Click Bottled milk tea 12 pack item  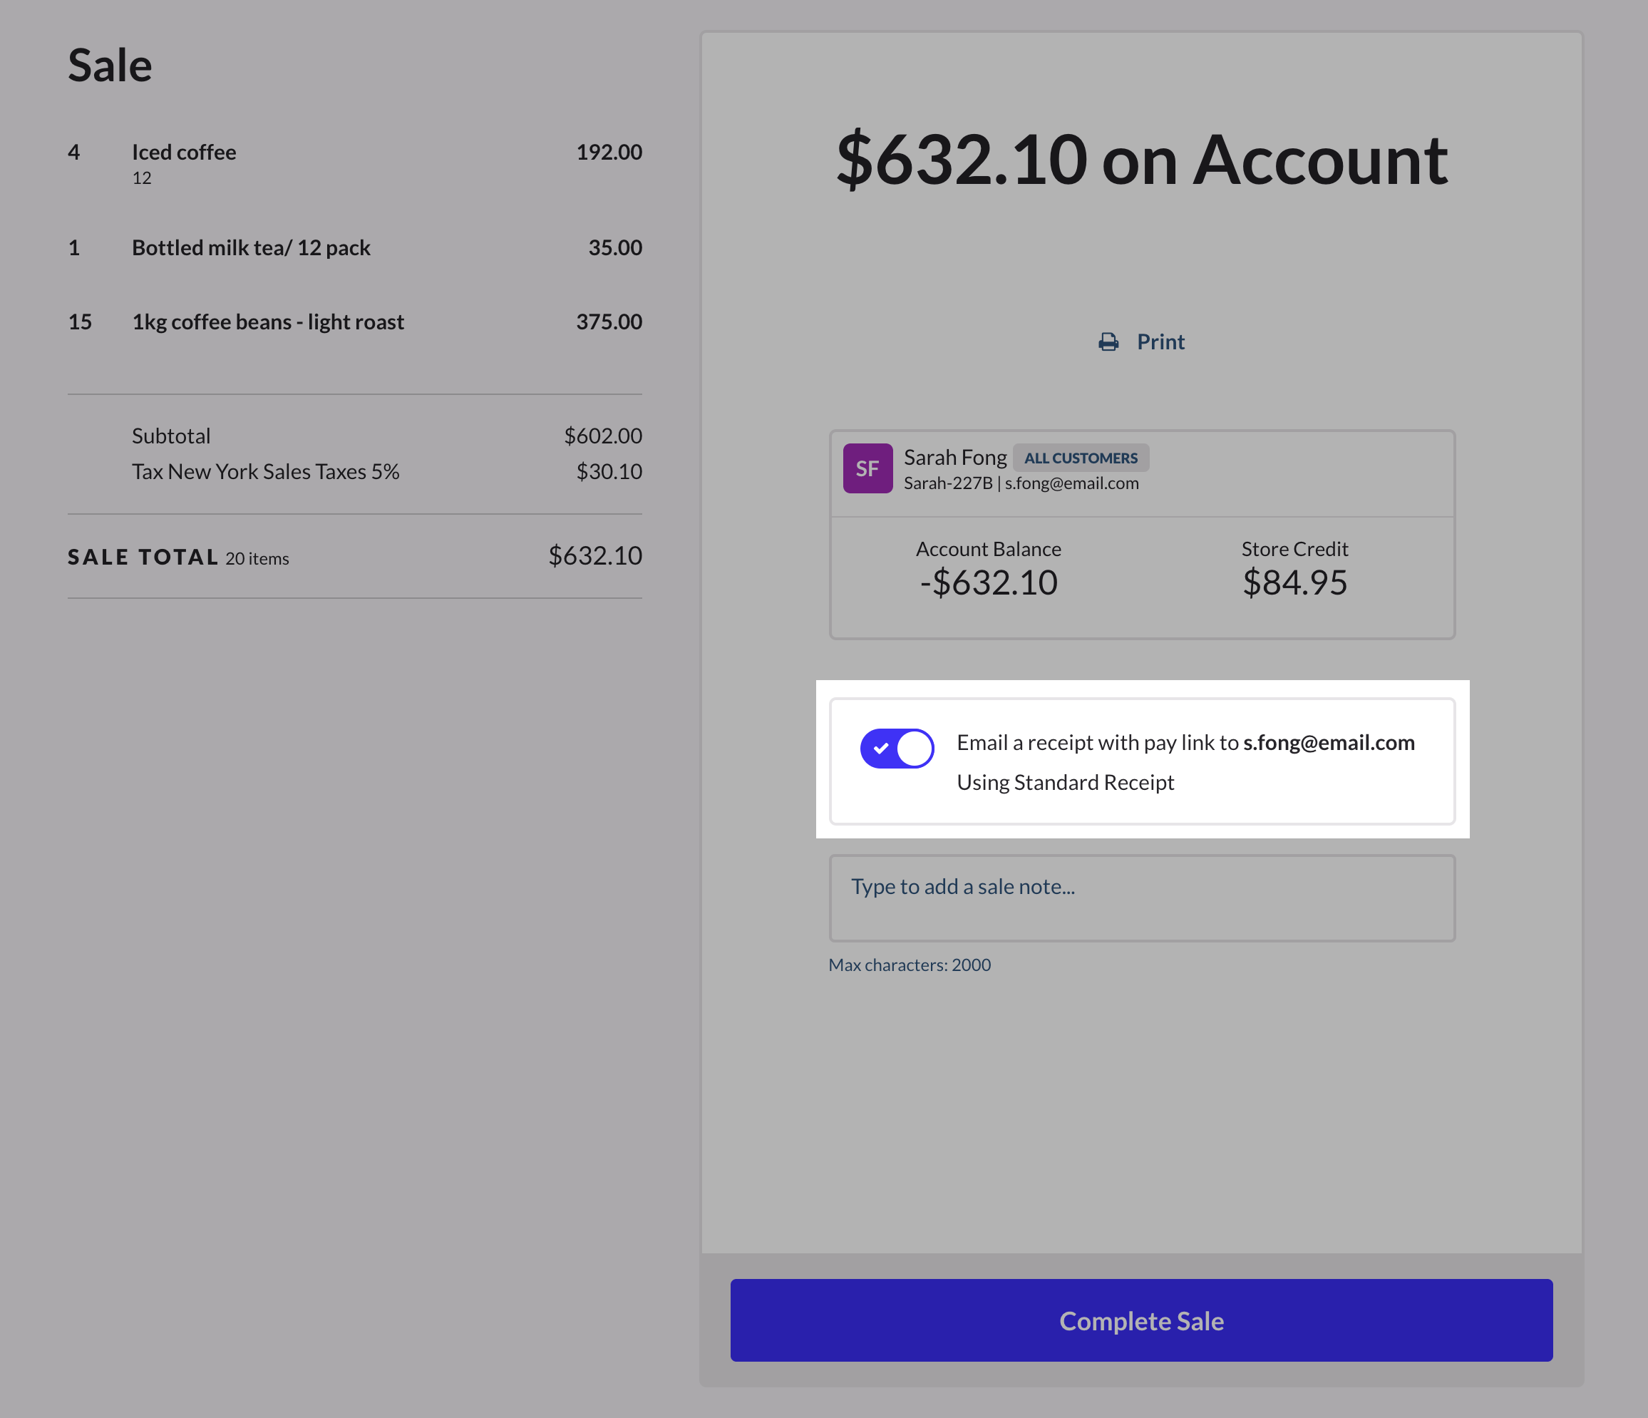click(x=250, y=247)
